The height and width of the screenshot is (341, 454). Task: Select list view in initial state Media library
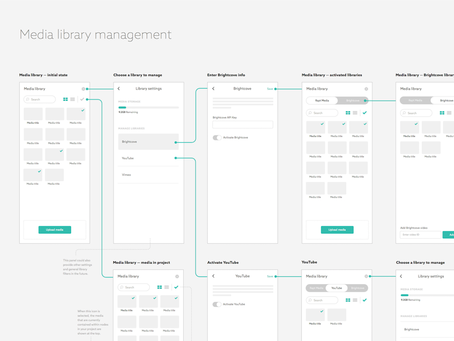[x=73, y=99]
